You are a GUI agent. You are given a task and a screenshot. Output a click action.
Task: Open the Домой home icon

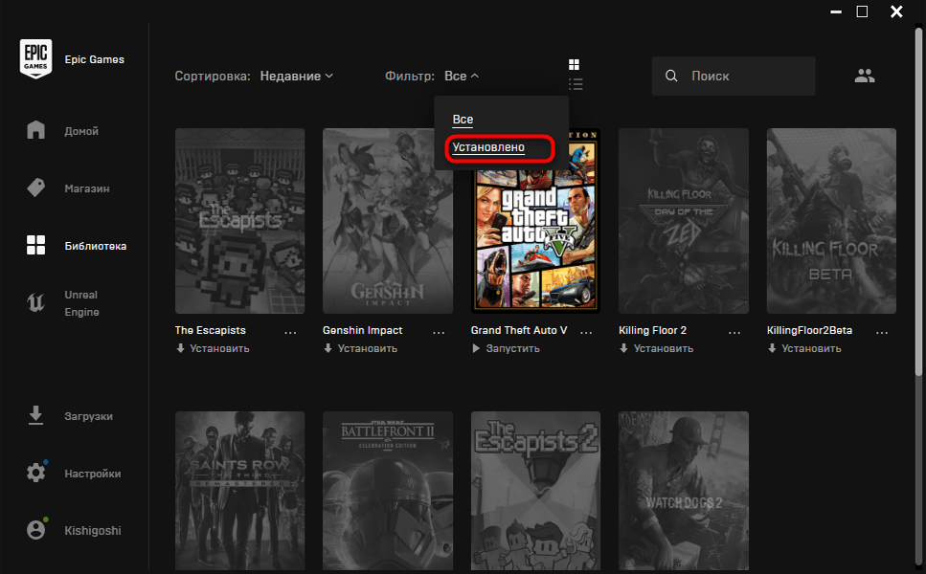36,130
